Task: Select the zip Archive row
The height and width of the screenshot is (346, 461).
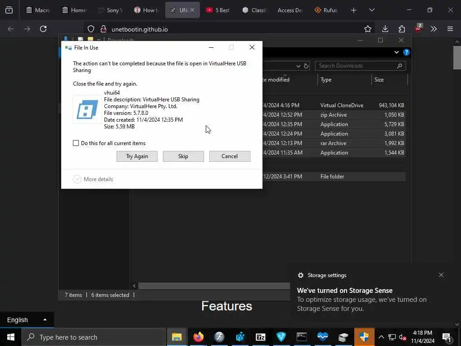Action: coord(334,115)
